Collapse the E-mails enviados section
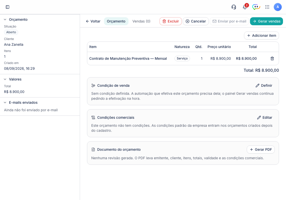286x200 pixels. tap(5, 102)
